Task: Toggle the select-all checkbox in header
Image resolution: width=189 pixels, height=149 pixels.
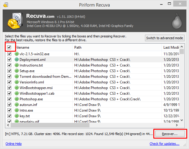Action: pyautogui.click(x=9, y=47)
